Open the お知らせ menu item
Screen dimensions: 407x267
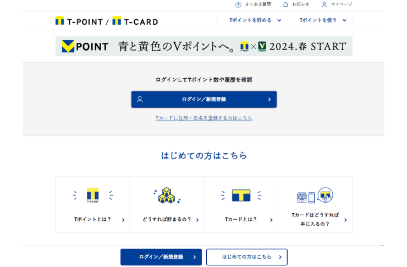[x=300, y=4]
